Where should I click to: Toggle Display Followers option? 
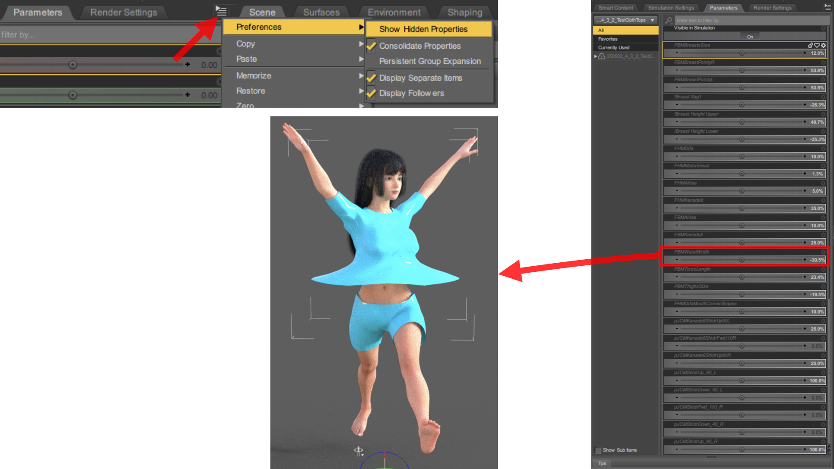(x=411, y=93)
